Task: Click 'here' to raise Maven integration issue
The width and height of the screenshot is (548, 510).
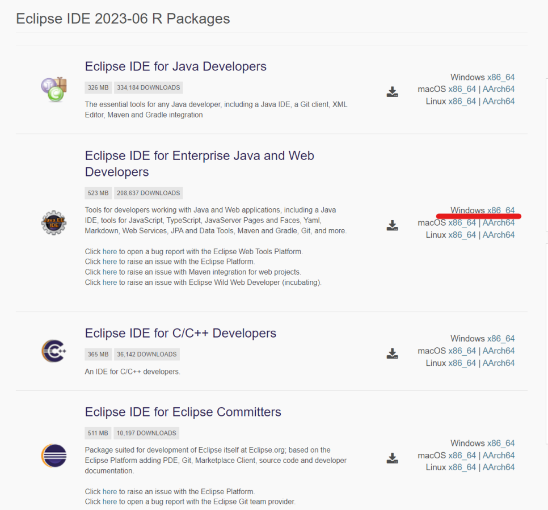Action: pyautogui.click(x=109, y=272)
